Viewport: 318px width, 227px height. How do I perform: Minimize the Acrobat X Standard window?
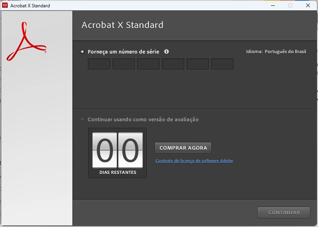pos(273,5)
